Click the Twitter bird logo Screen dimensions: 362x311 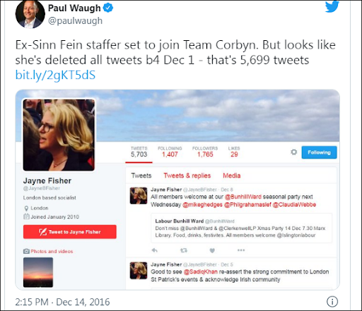tap(332, 6)
